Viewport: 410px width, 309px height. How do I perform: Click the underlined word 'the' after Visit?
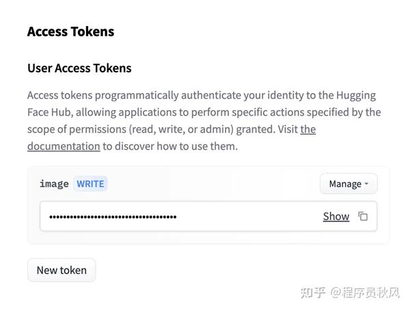click(x=308, y=129)
